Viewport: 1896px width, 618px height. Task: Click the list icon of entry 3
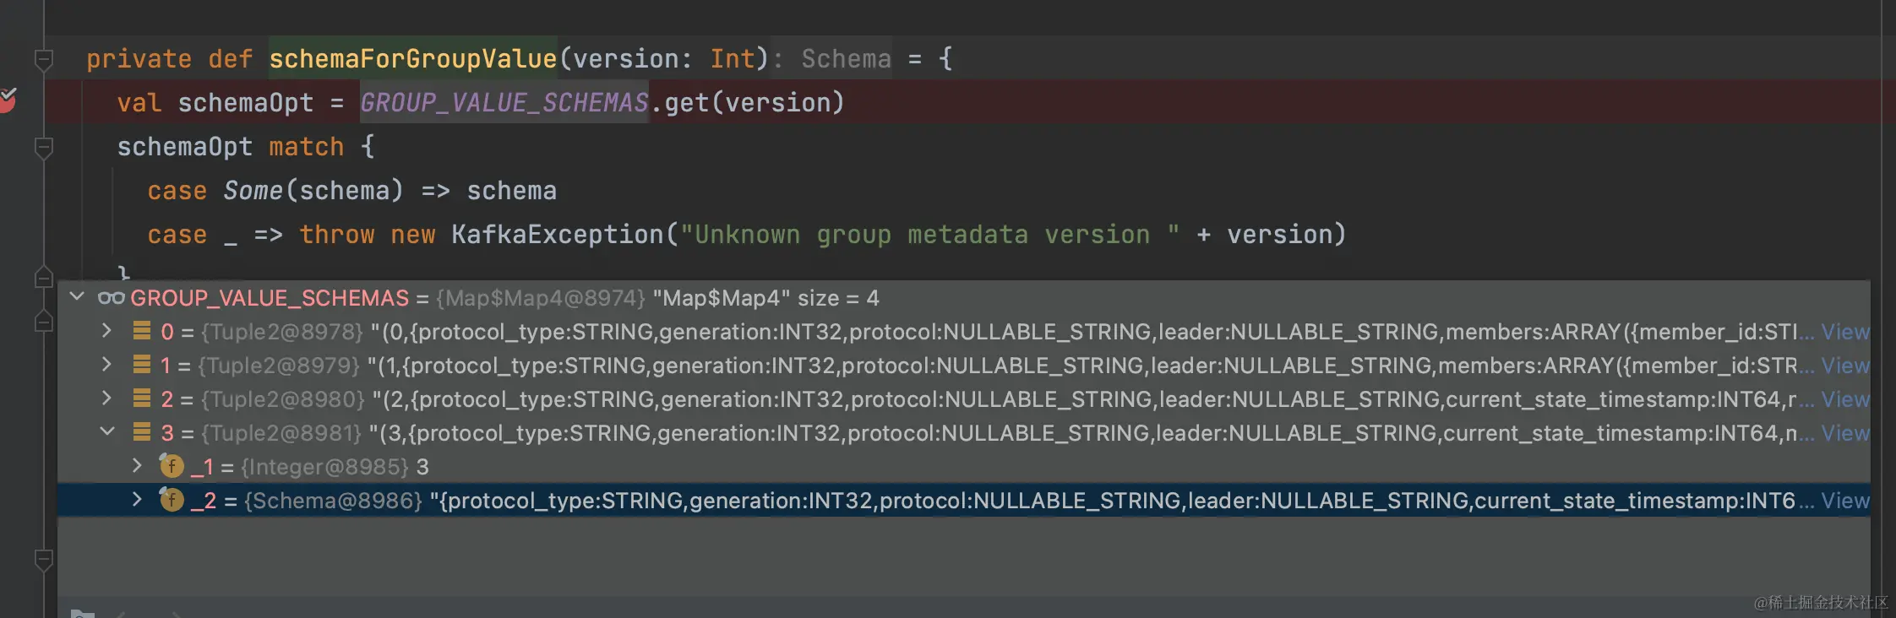(x=142, y=431)
